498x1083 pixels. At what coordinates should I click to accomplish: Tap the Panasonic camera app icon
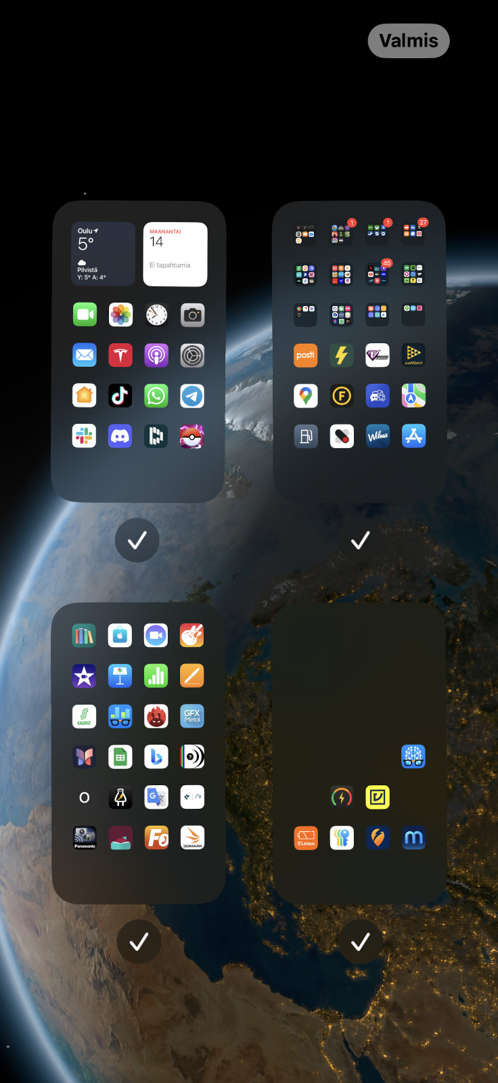click(x=84, y=838)
